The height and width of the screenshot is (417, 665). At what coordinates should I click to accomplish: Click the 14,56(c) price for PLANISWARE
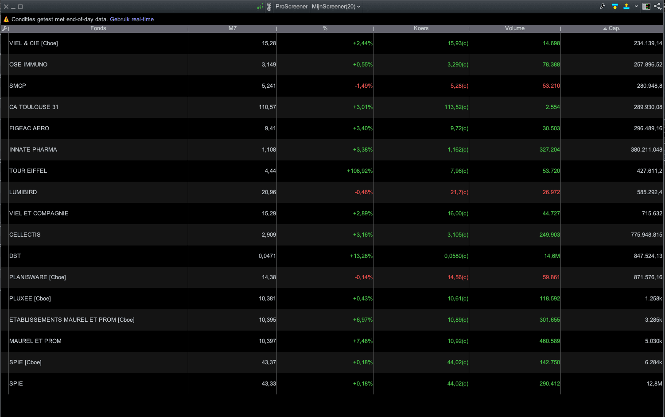point(458,277)
